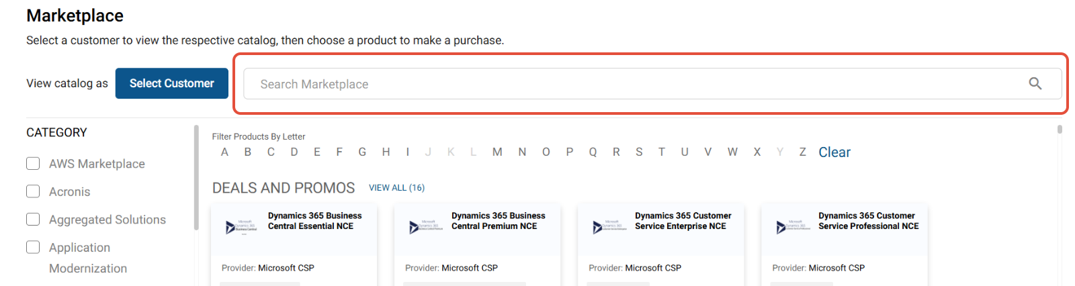The image size is (1075, 286).
Task: Filter products by letter M
Action: (497, 152)
